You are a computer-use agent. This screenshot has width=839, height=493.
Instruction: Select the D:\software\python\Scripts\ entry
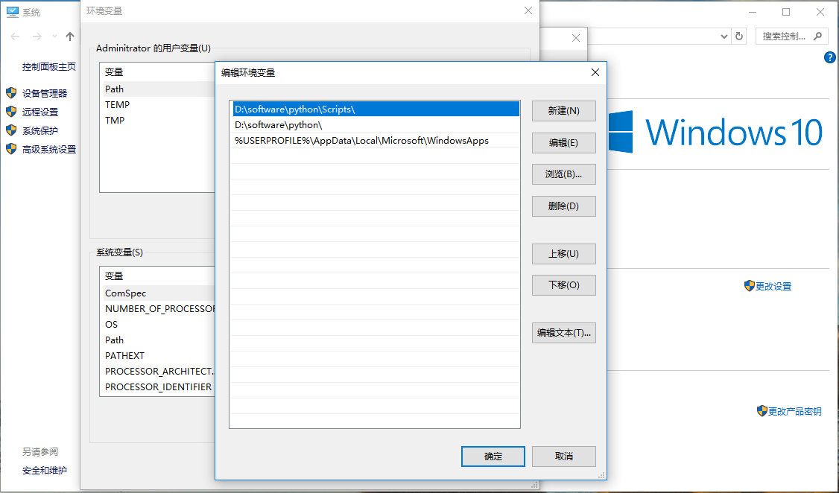click(x=376, y=109)
